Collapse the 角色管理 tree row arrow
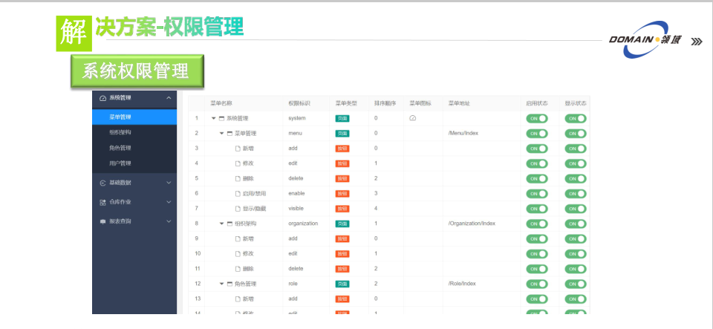Viewport: 713px width, 329px height. [221, 284]
